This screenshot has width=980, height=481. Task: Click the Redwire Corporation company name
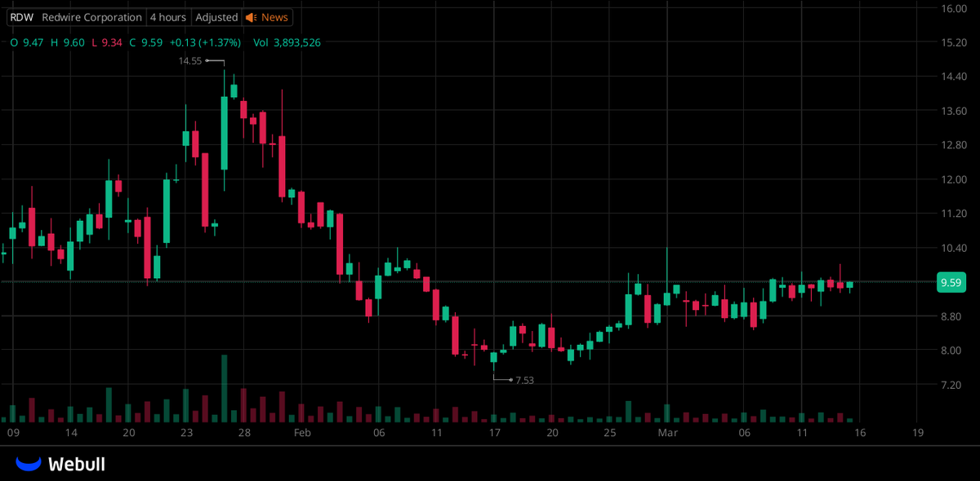91,17
